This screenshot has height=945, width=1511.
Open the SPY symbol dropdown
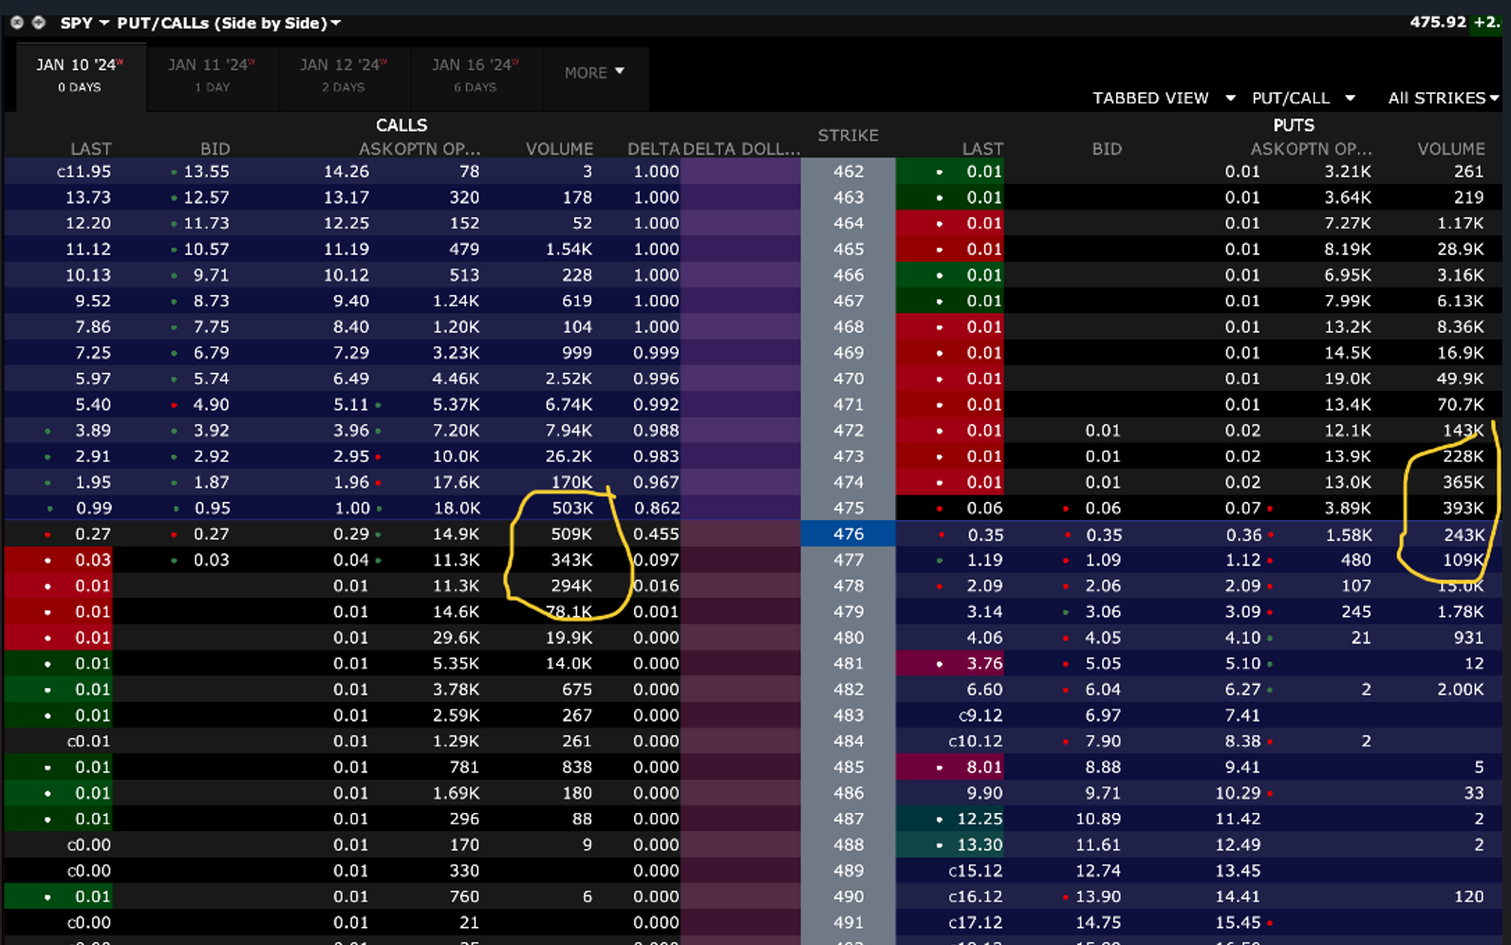[x=84, y=23]
